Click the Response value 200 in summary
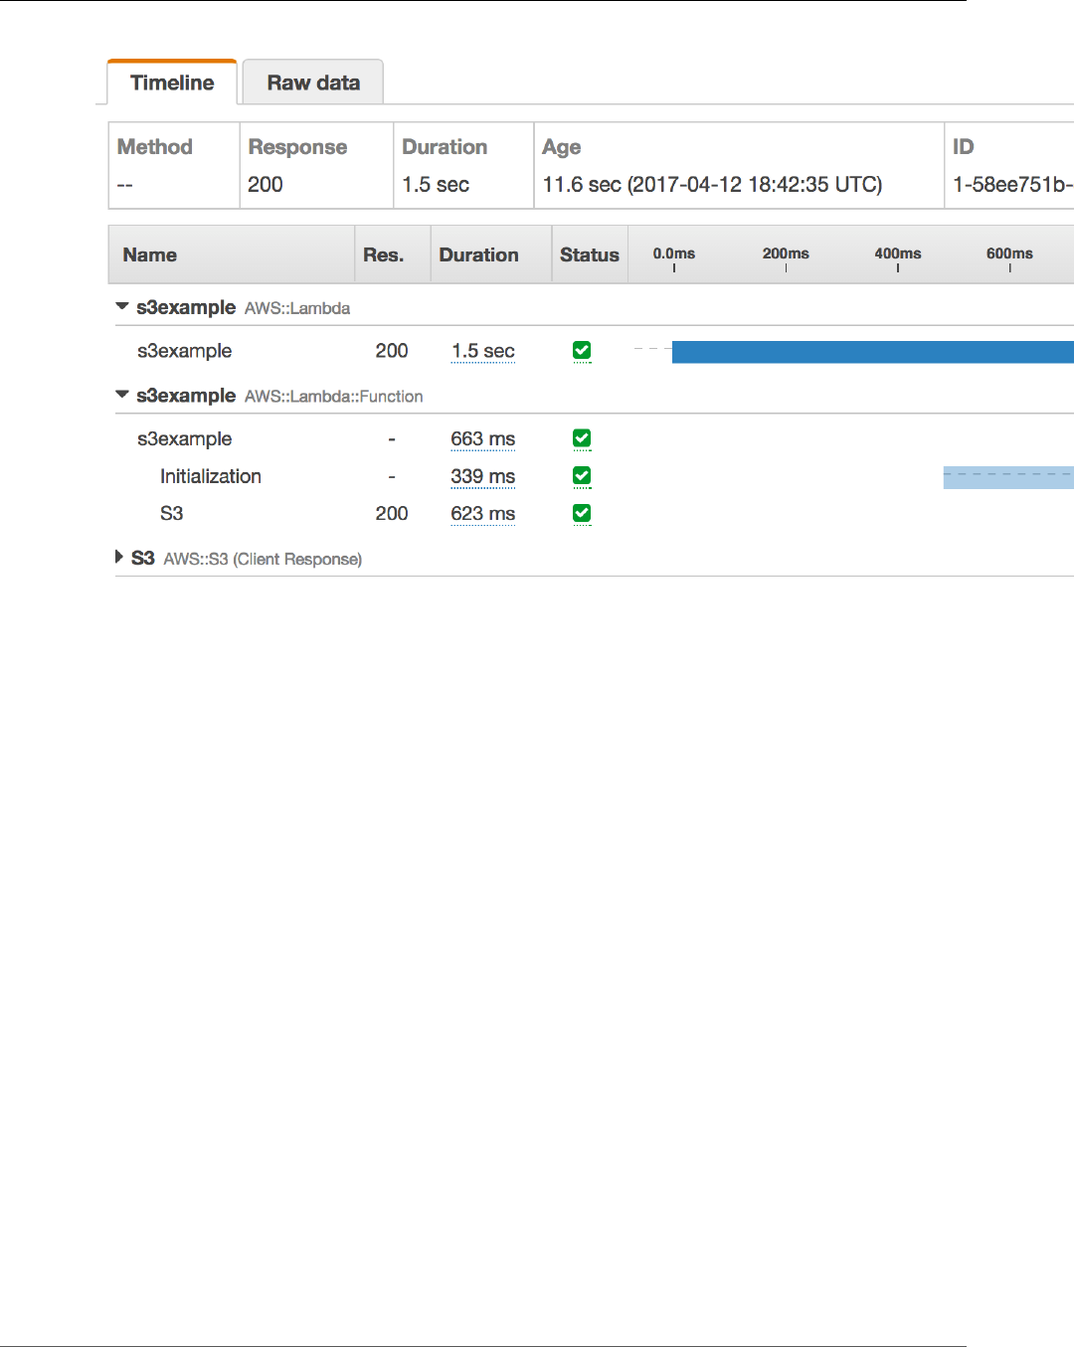Image resolution: width=1074 pixels, height=1347 pixels. tap(266, 184)
